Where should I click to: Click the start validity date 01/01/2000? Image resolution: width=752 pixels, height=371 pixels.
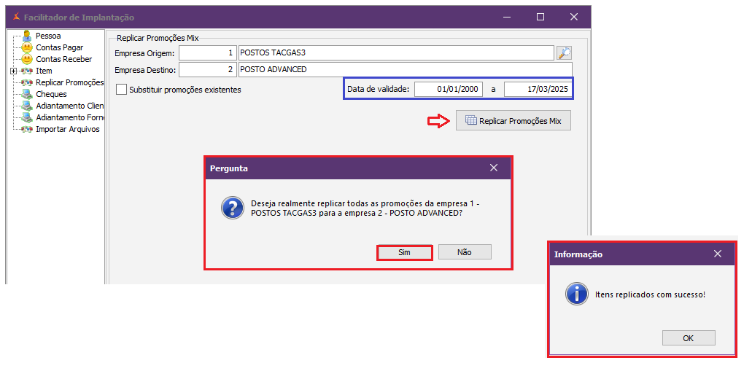click(449, 90)
